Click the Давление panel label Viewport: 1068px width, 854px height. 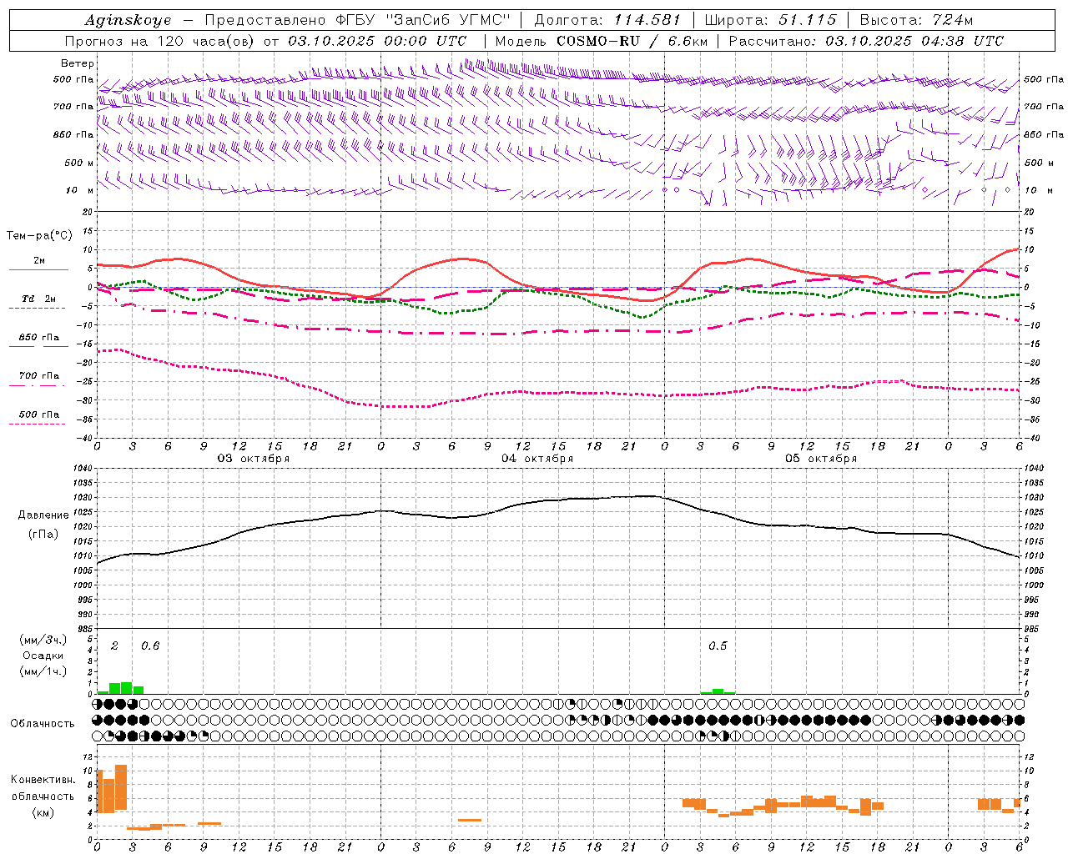43,515
